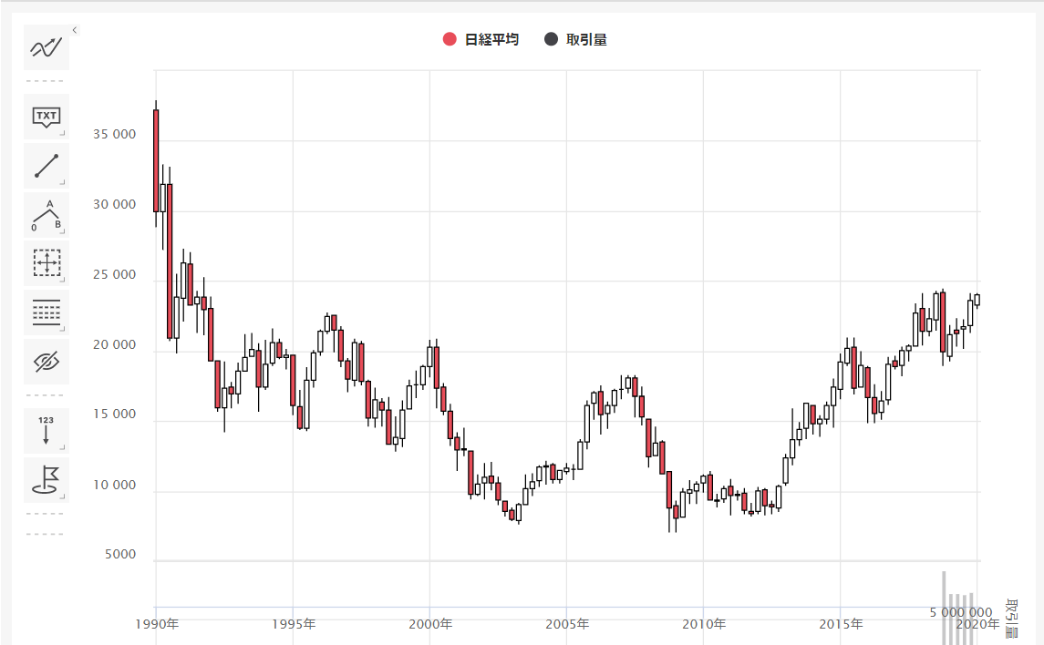Click the 5 000 000 volume axis label
Screen dimensions: 1044x645
pos(961,612)
